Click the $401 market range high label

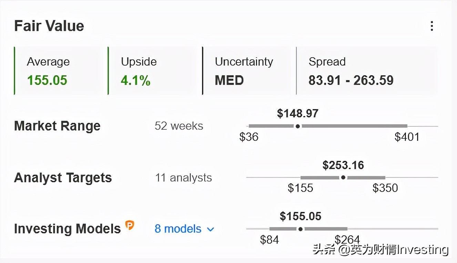407,137
